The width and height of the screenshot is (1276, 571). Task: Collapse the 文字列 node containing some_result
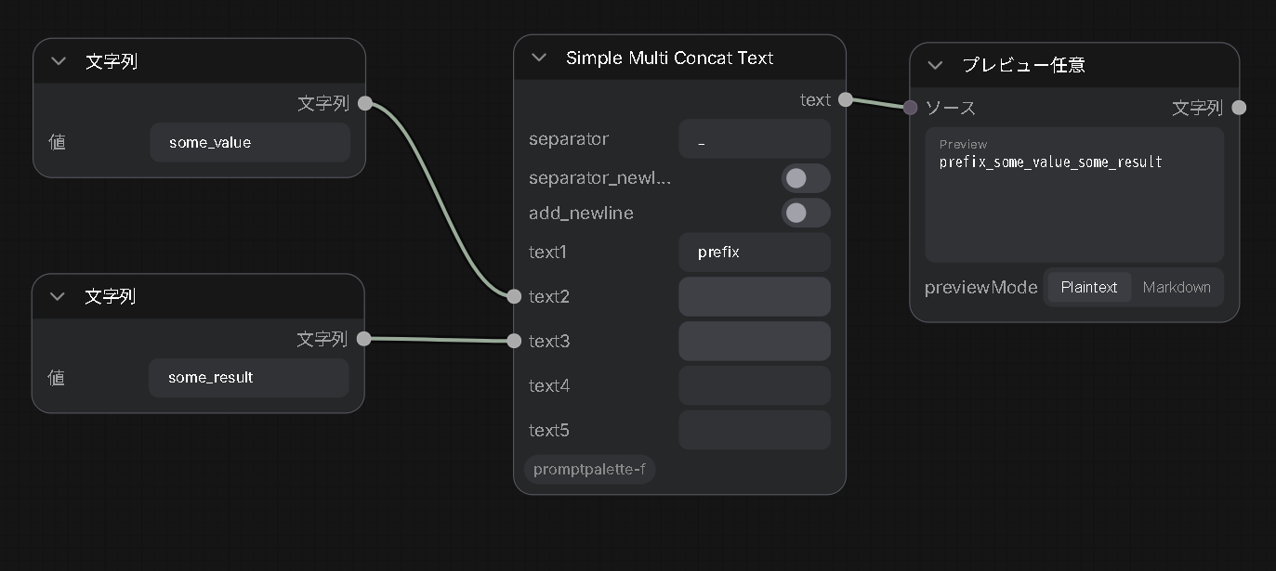pos(59,296)
